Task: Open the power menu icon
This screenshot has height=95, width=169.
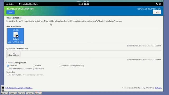Action: [160, 4]
